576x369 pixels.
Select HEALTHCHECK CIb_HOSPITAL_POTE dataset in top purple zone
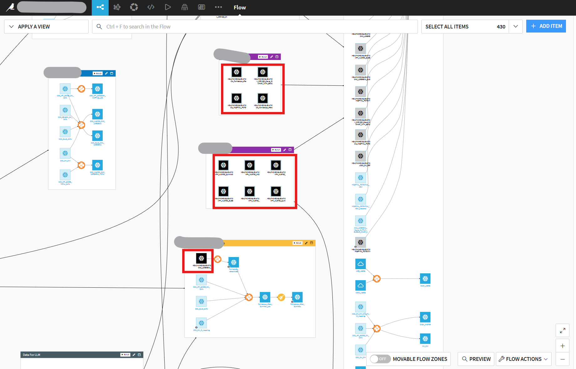[x=237, y=98]
